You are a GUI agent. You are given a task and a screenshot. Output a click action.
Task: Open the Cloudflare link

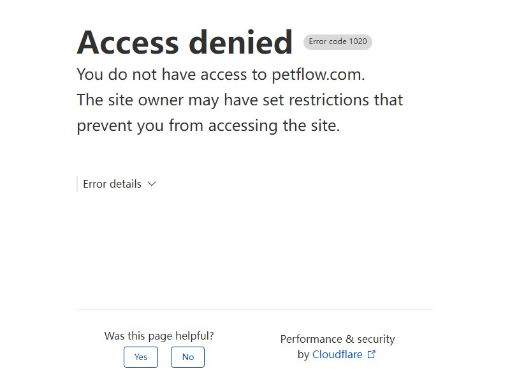tap(337, 354)
